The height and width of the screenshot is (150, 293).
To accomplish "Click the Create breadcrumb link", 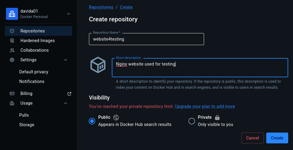I will [126, 7].
